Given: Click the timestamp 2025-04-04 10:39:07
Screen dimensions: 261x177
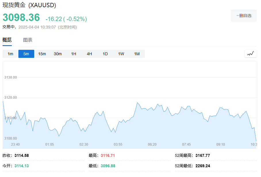Looking at the screenshot, I should coord(37,27).
